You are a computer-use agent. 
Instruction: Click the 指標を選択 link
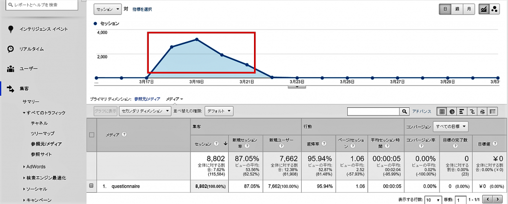click(x=142, y=9)
